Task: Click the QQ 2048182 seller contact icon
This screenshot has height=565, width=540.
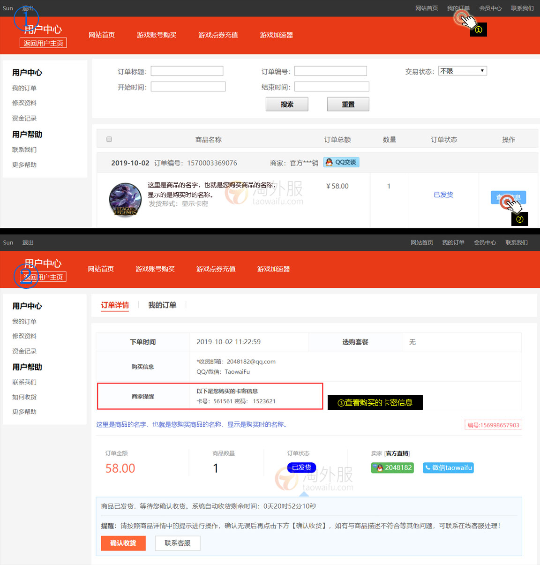Action: pos(392,467)
